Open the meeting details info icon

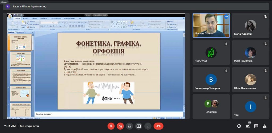point(239,126)
